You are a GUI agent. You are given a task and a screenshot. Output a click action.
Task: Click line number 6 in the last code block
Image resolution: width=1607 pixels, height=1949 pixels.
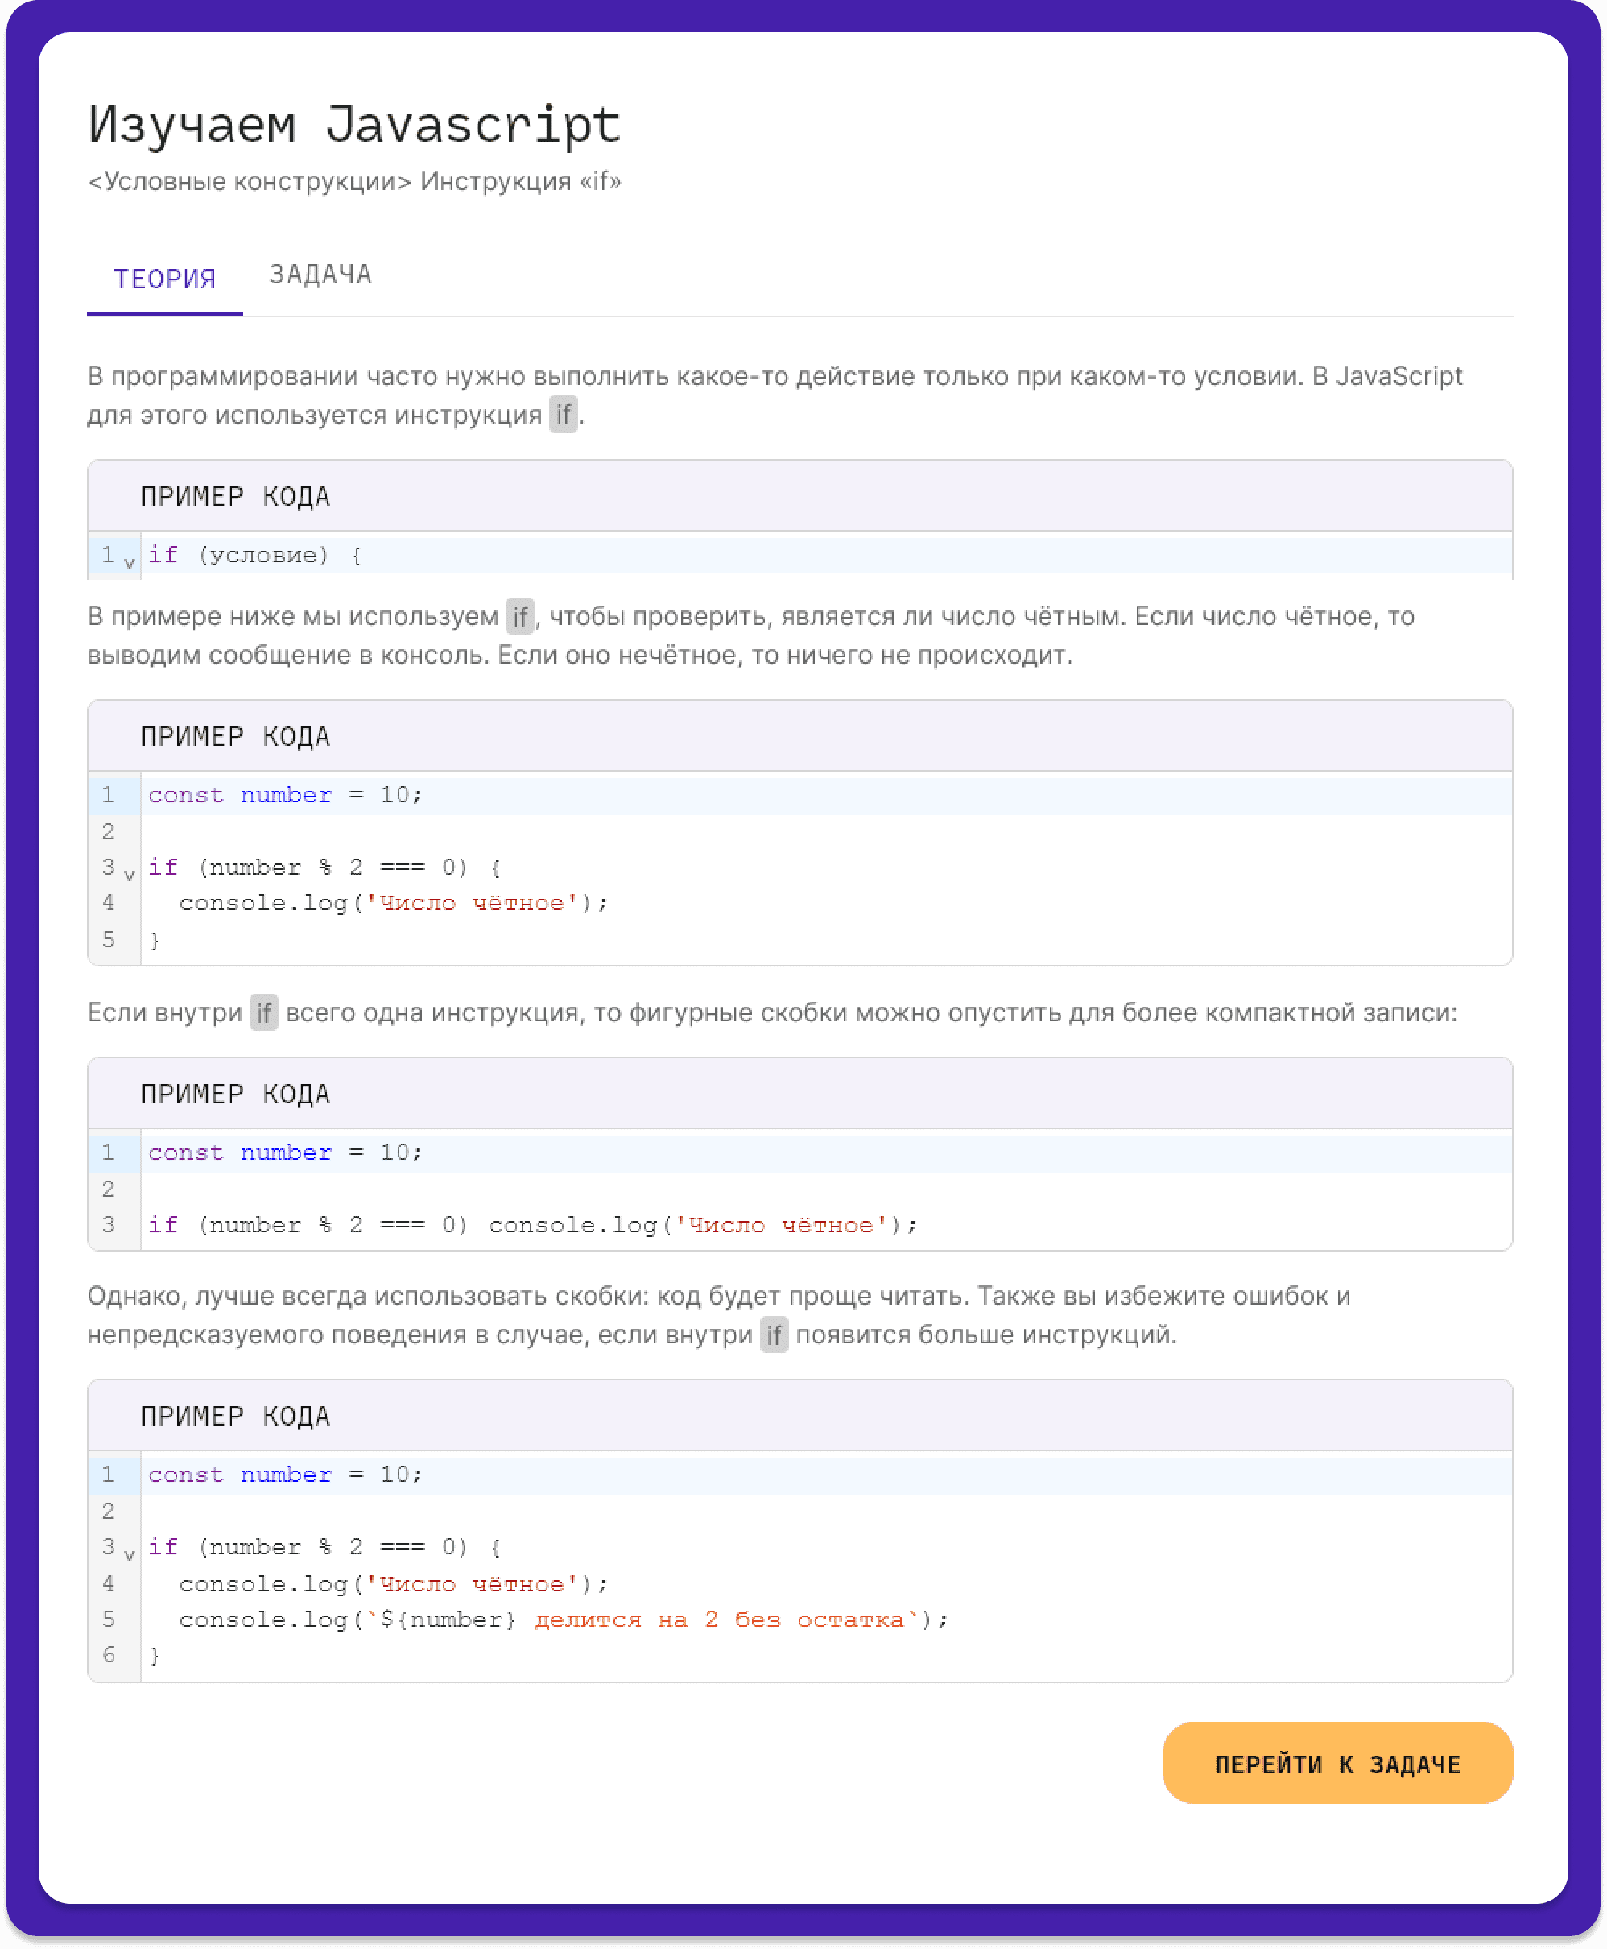[109, 1654]
